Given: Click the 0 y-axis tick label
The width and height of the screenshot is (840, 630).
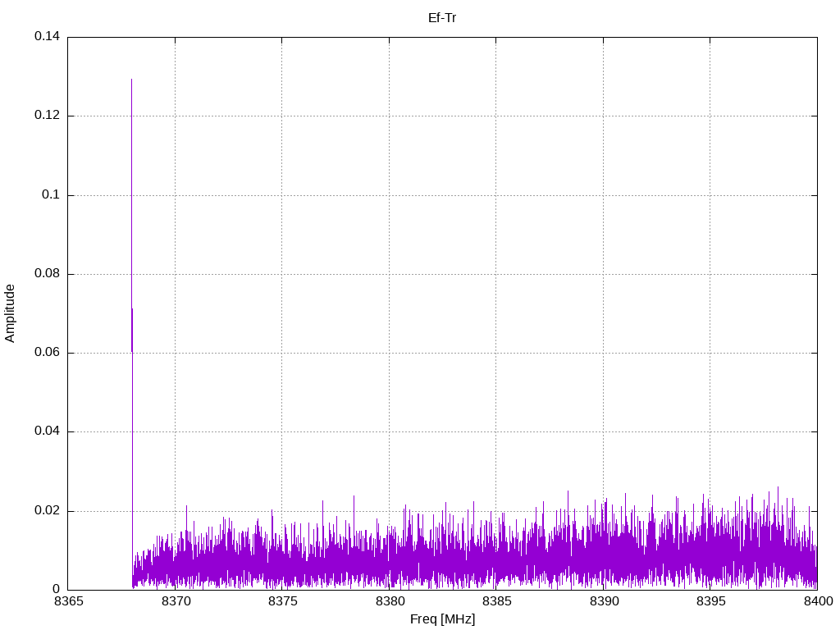Looking at the screenshot, I should click(x=57, y=589).
